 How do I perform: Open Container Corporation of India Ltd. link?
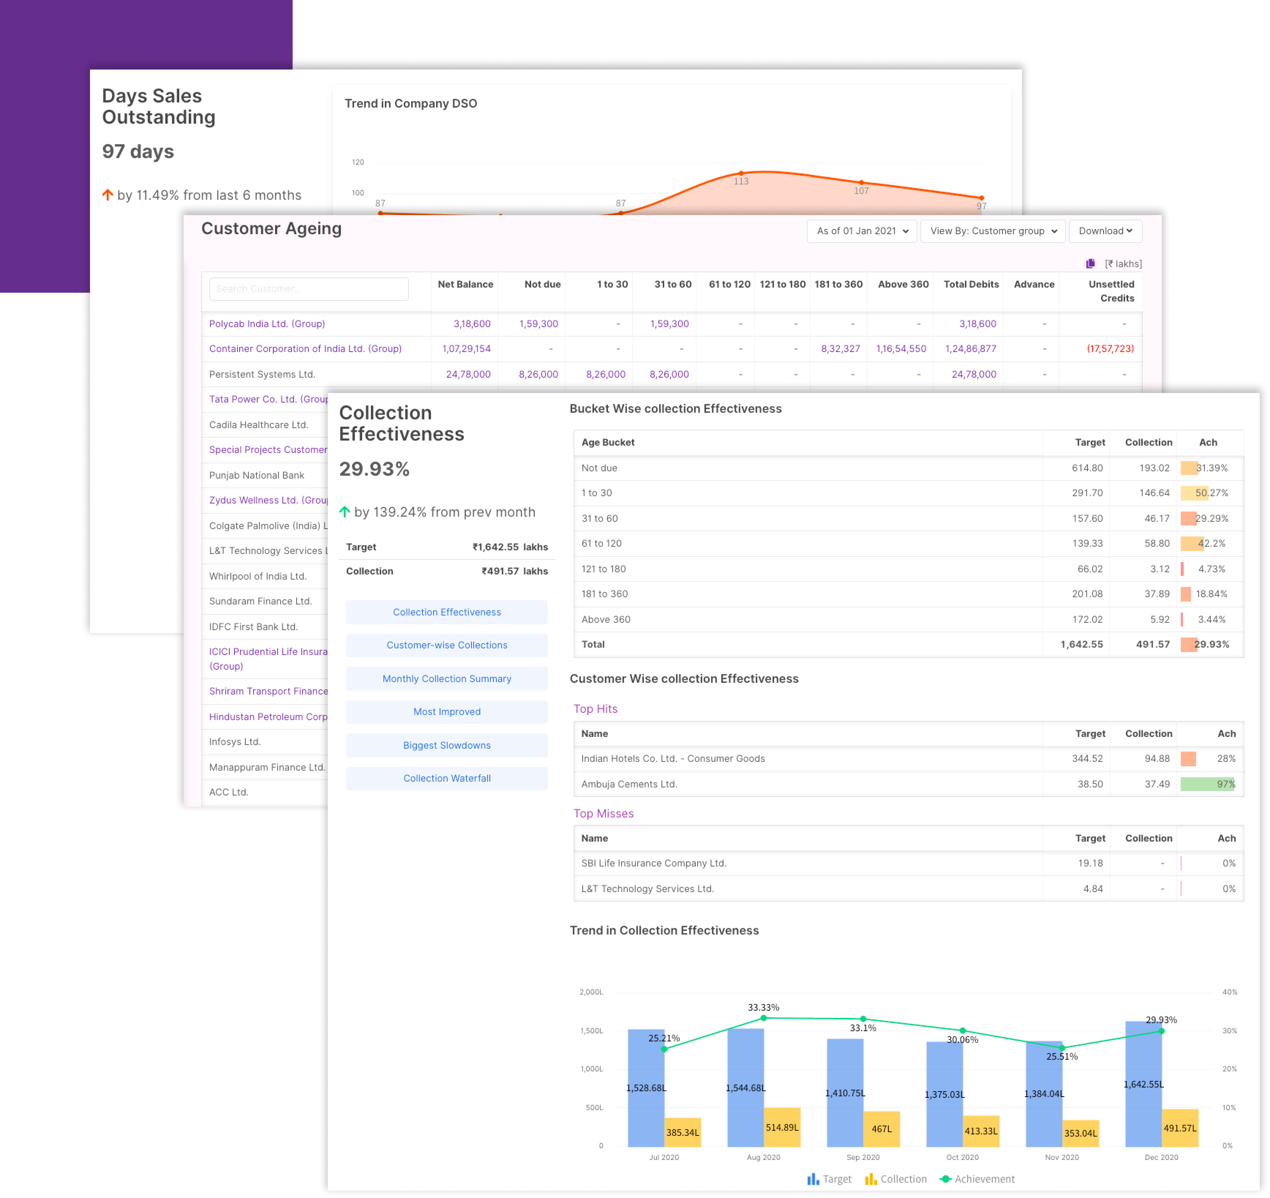click(305, 349)
